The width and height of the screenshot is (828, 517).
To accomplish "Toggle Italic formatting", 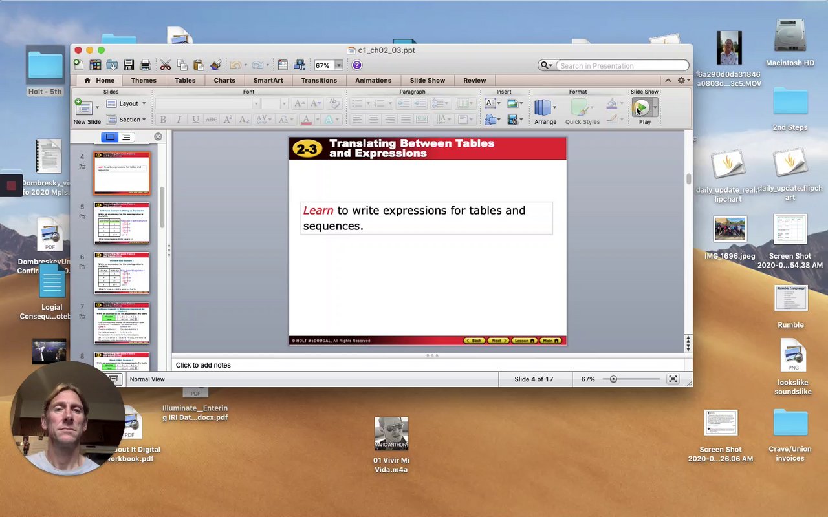I will coord(179,120).
